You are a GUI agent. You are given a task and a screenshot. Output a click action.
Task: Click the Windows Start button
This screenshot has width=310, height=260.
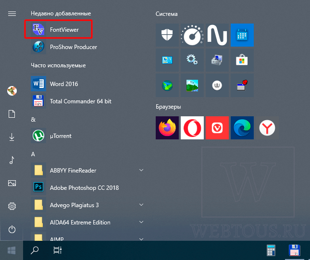coord(12,250)
